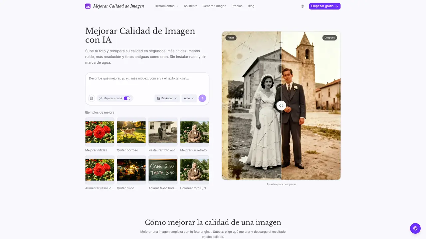Open the Estándar quality dropdown

167,98
